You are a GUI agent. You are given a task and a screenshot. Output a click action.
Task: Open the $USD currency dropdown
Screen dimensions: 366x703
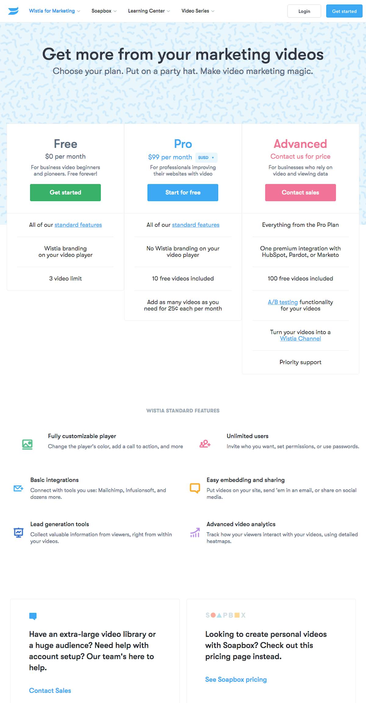coord(206,157)
